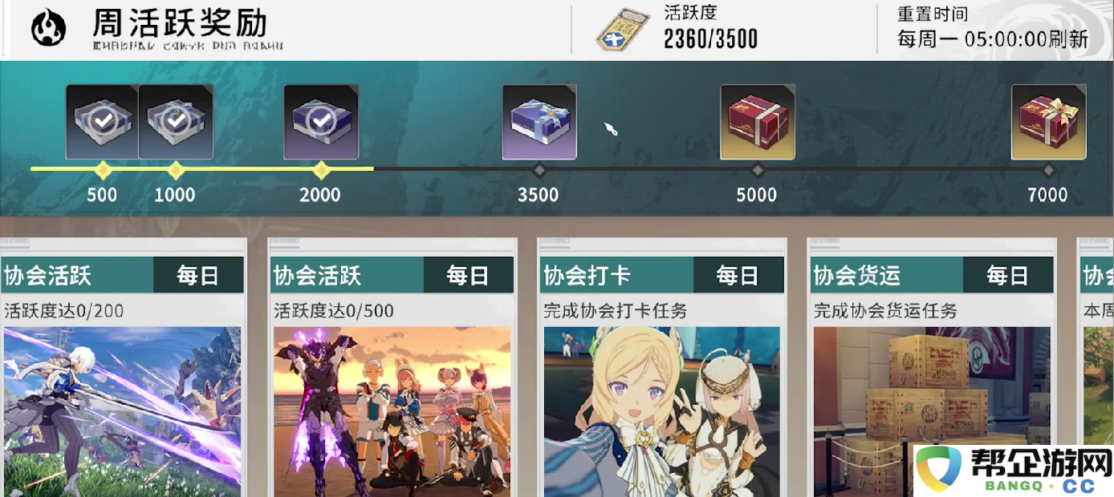The image size is (1114, 497).
Task: Click the 7000 diamond milestone marker
Action: click(1048, 170)
